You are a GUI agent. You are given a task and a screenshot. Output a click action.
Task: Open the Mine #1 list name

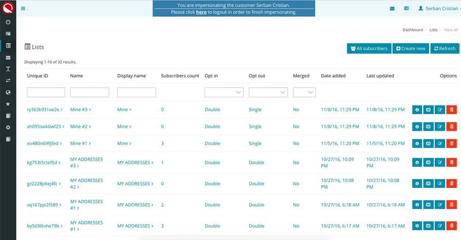pyautogui.click(x=81, y=144)
